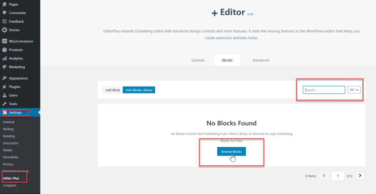Click the Stories circle icon

4,30
